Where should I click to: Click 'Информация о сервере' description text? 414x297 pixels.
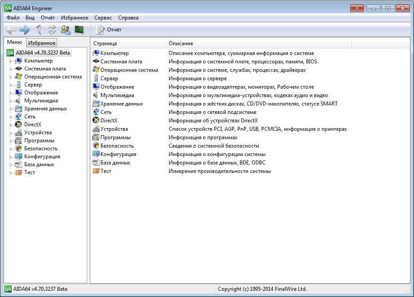pos(198,78)
